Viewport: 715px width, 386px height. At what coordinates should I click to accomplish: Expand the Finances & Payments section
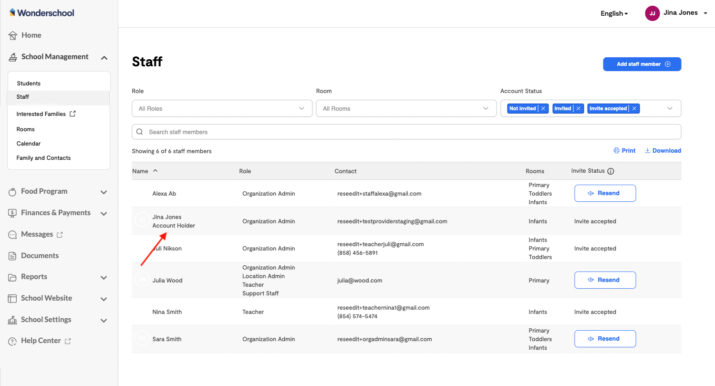pos(104,214)
